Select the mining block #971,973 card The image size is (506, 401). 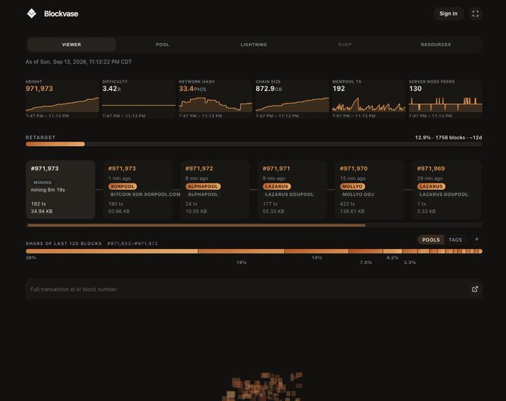[x=60, y=189]
